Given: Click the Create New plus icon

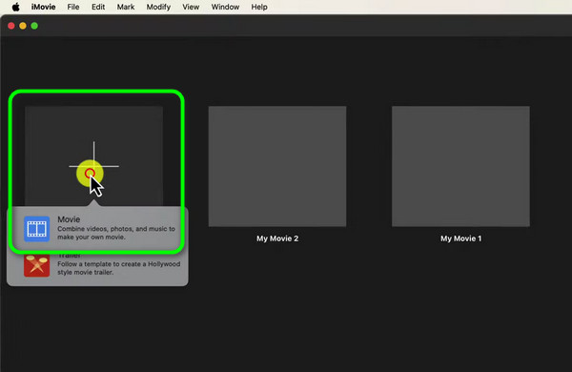Looking at the screenshot, I should pyautogui.click(x=93, y=167).
